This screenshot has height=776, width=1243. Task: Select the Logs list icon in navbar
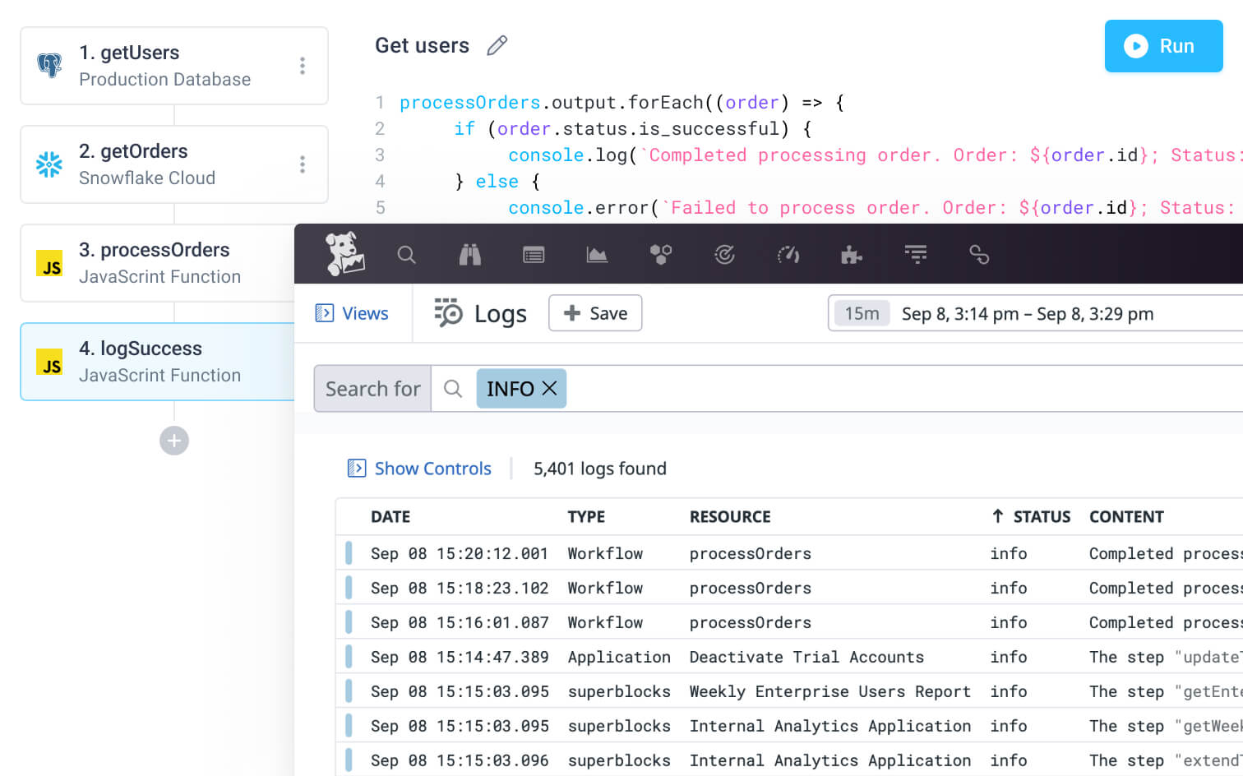click(x=533, y=255)
